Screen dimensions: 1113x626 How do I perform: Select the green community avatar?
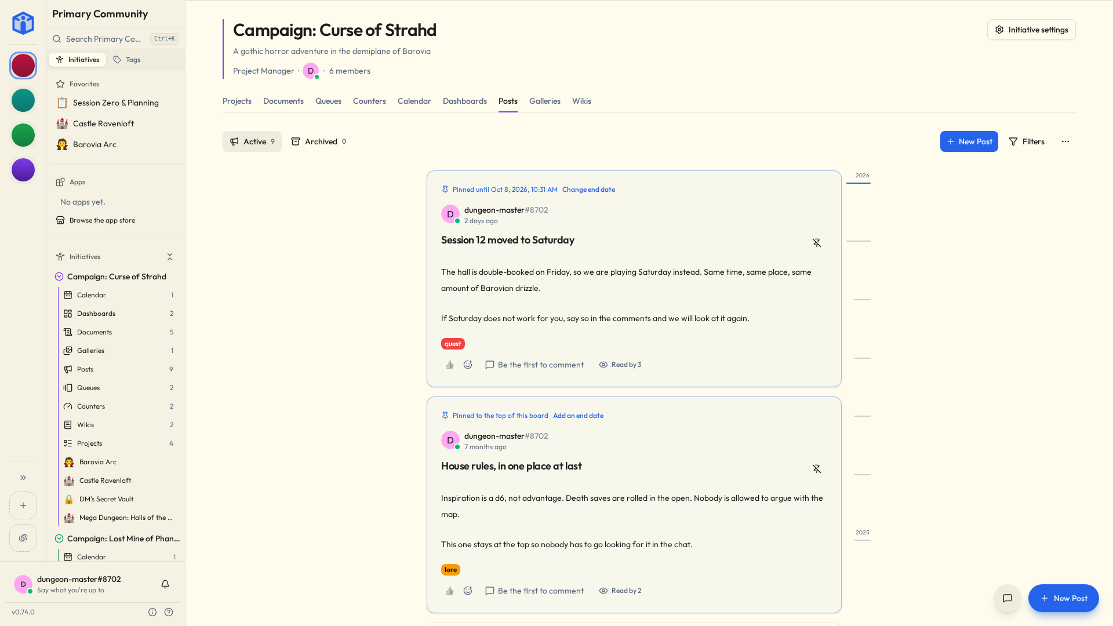(x=23, y=135)
